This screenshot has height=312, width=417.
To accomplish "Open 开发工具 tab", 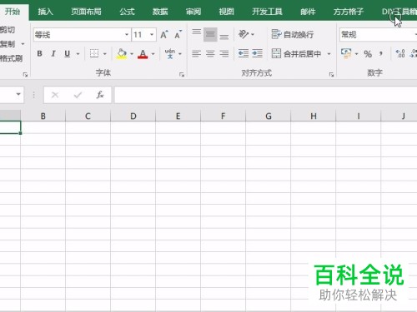I will [x=267, y=12].
